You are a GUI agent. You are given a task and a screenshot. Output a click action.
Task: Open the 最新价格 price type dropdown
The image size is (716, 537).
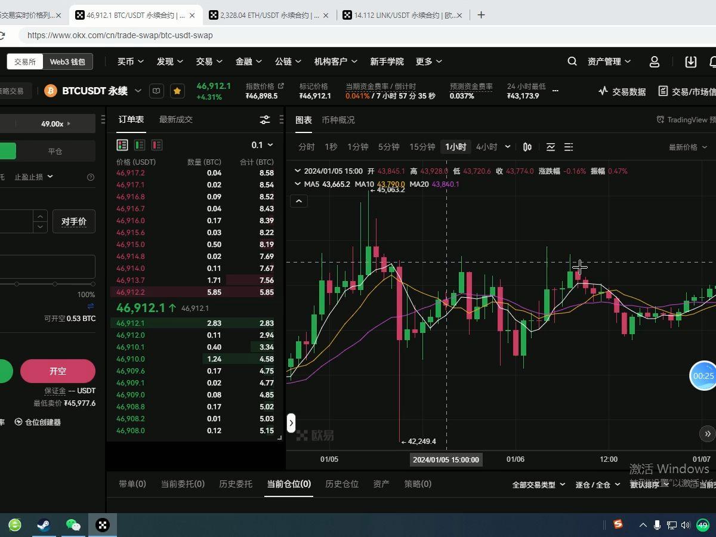(687, 147)
